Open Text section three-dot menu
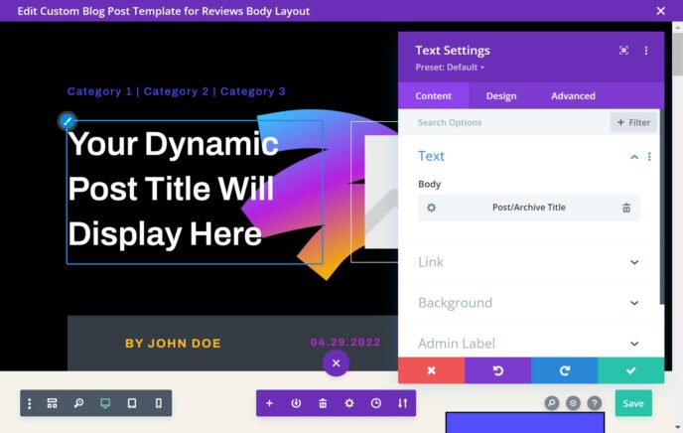 point(649,156)
